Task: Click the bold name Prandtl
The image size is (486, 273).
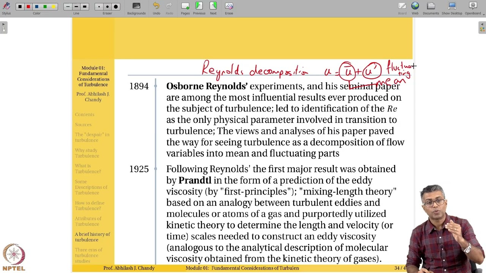Action: (x=195, y=180)
